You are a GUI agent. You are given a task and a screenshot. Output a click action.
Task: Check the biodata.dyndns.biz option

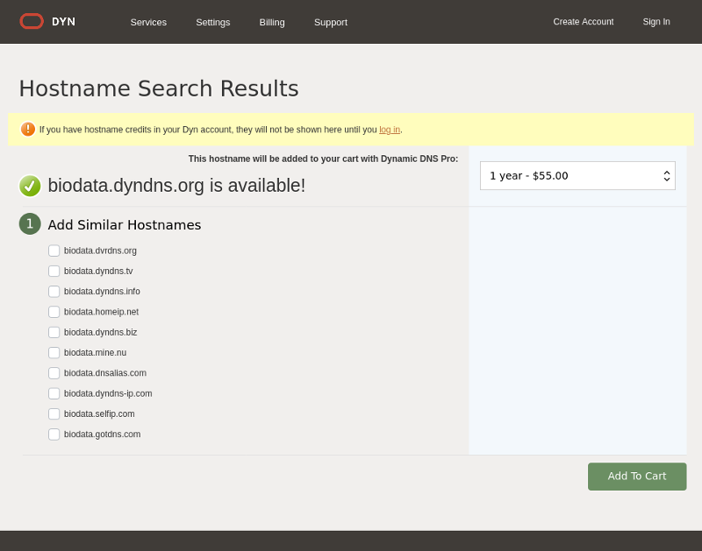(54, 333)
